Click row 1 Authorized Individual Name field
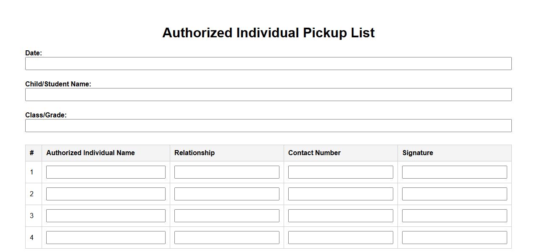537x252 pixels. [106, 172]
